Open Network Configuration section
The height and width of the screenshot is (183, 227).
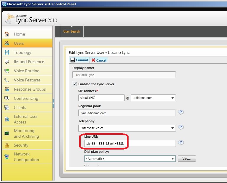coord(27,157)
